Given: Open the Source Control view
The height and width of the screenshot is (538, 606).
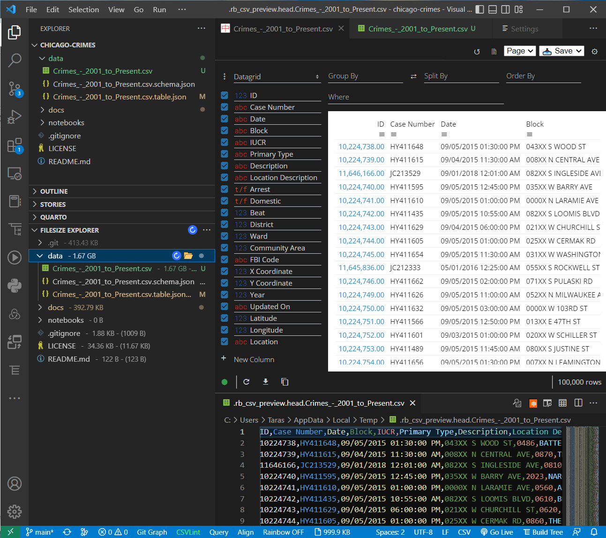Looking at the screenshot, I should 15,88.
